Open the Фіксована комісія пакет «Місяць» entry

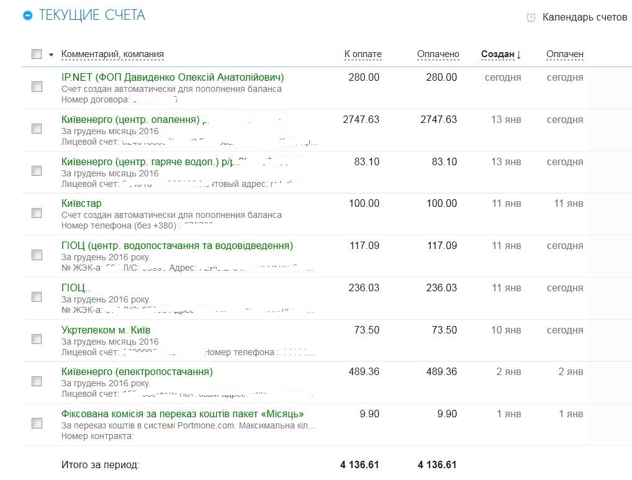(183, 414)
